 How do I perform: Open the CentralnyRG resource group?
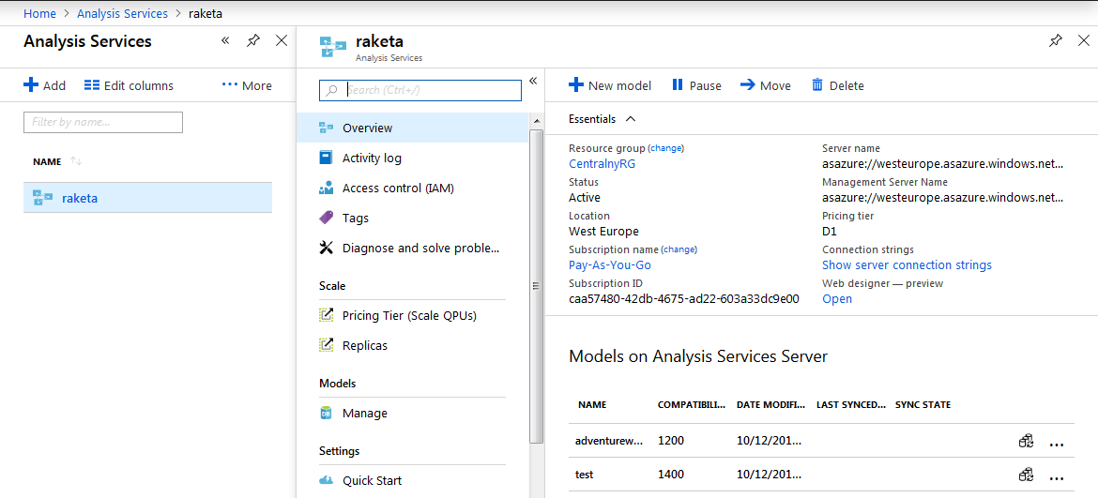[602, 164]
